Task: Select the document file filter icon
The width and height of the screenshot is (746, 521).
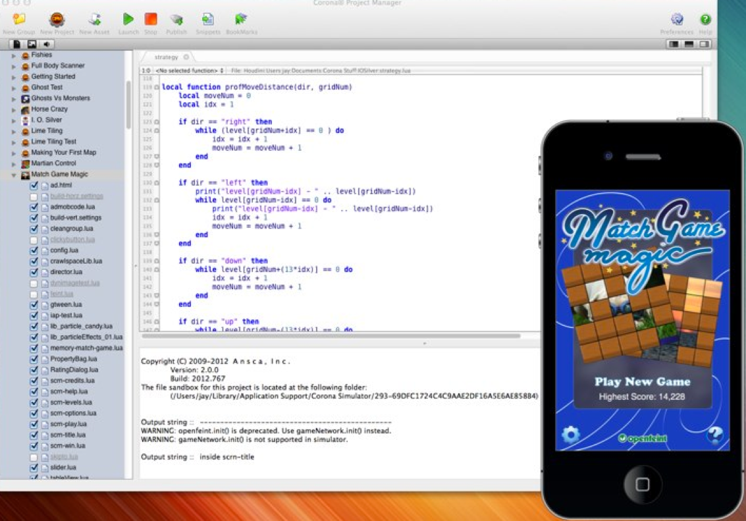Action: [16, 44]
